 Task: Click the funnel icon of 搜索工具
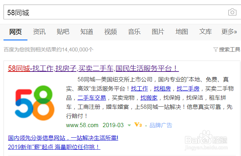point(215,50)
